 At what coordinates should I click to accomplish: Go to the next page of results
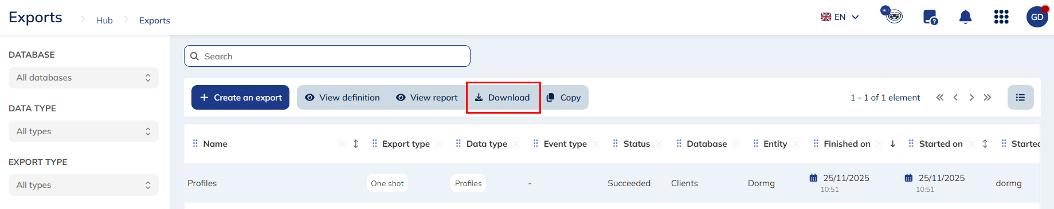971,98
